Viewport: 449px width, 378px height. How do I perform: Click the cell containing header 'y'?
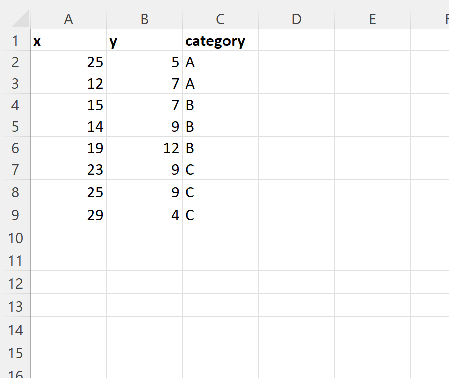click(144, 41)
